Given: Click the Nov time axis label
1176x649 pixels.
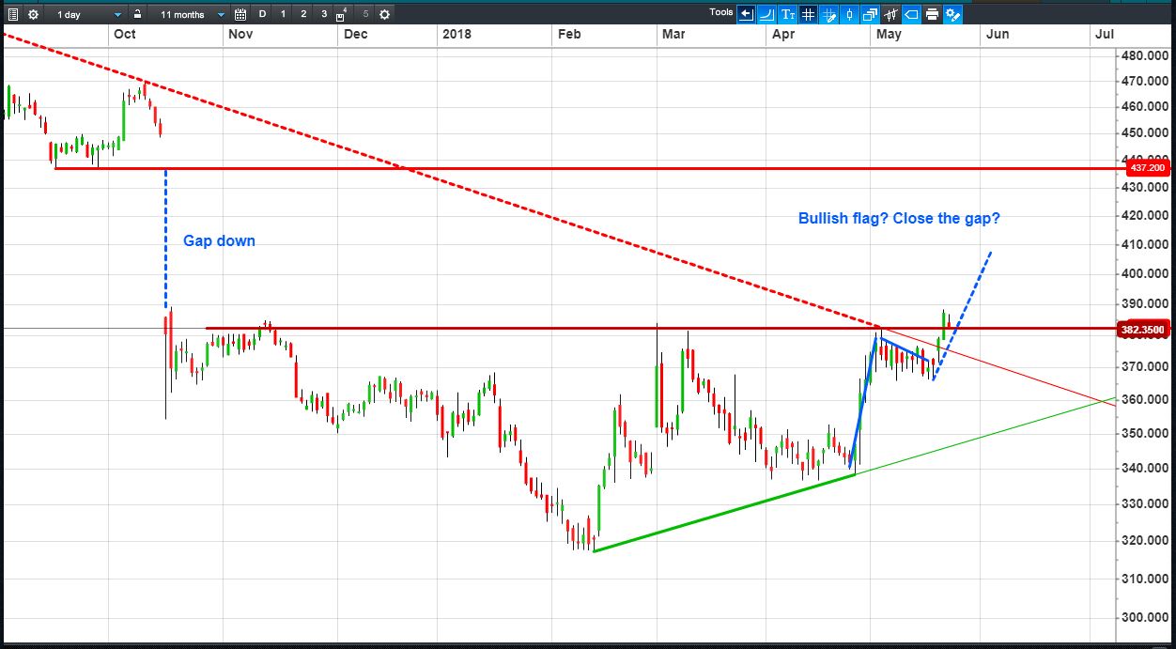Looking at the screenshot, I should point(240,34).
